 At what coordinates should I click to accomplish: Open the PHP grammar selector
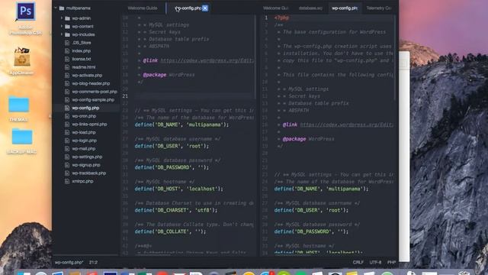(x=391, y=263)
